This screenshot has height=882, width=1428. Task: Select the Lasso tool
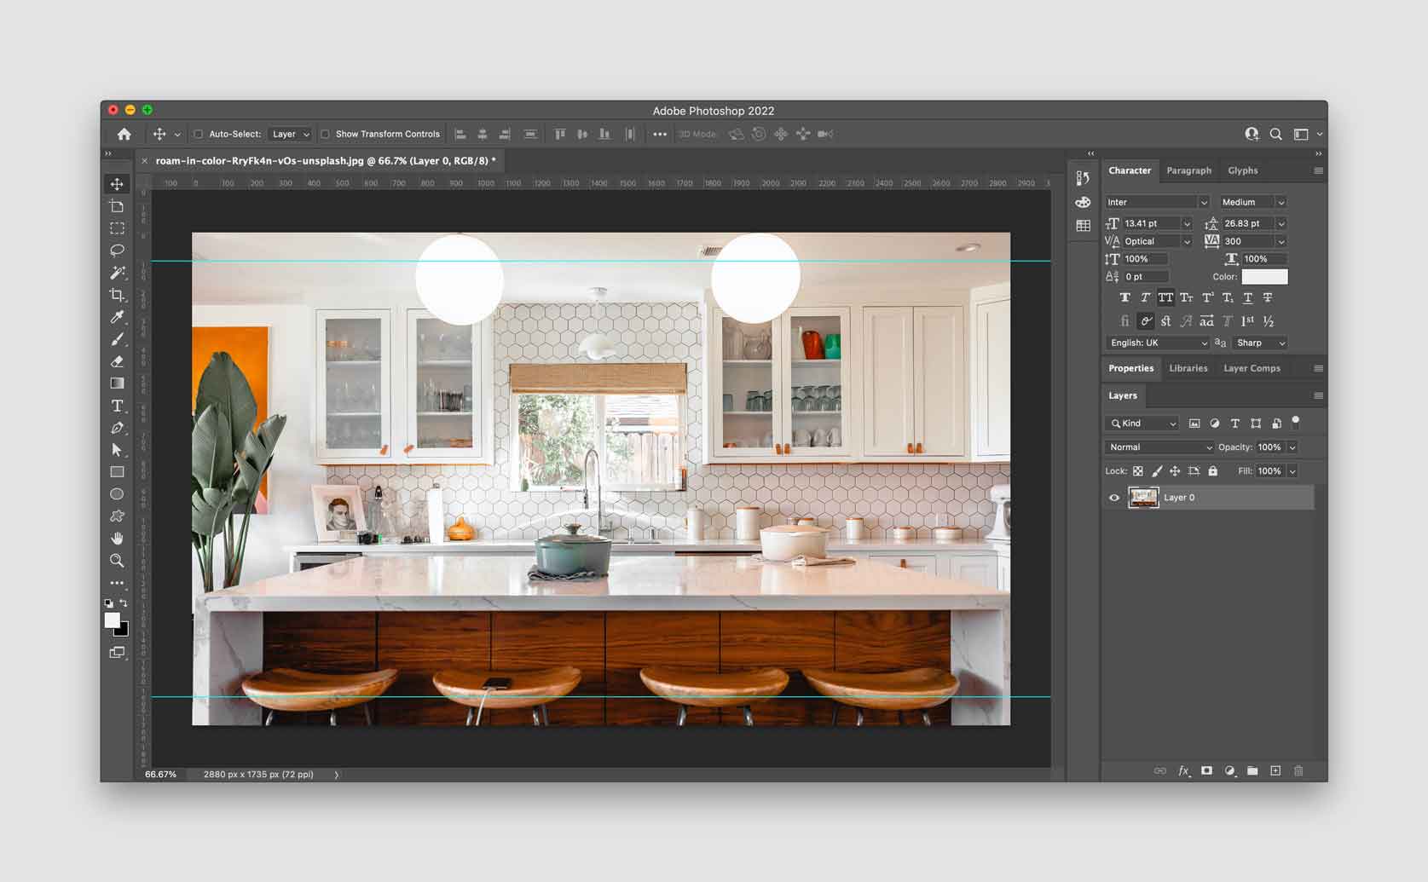click(117, 251)
